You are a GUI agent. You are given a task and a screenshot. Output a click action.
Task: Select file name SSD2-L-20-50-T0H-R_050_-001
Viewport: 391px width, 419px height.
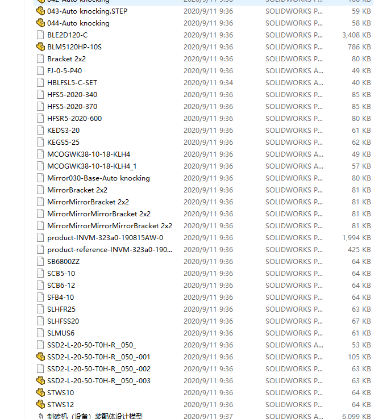coord(99,357)
